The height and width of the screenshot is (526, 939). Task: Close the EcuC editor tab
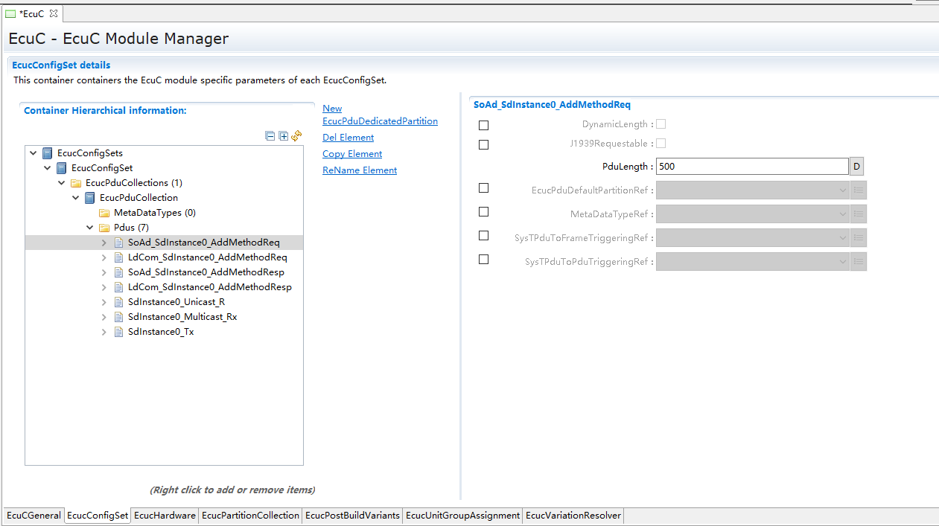54,13
